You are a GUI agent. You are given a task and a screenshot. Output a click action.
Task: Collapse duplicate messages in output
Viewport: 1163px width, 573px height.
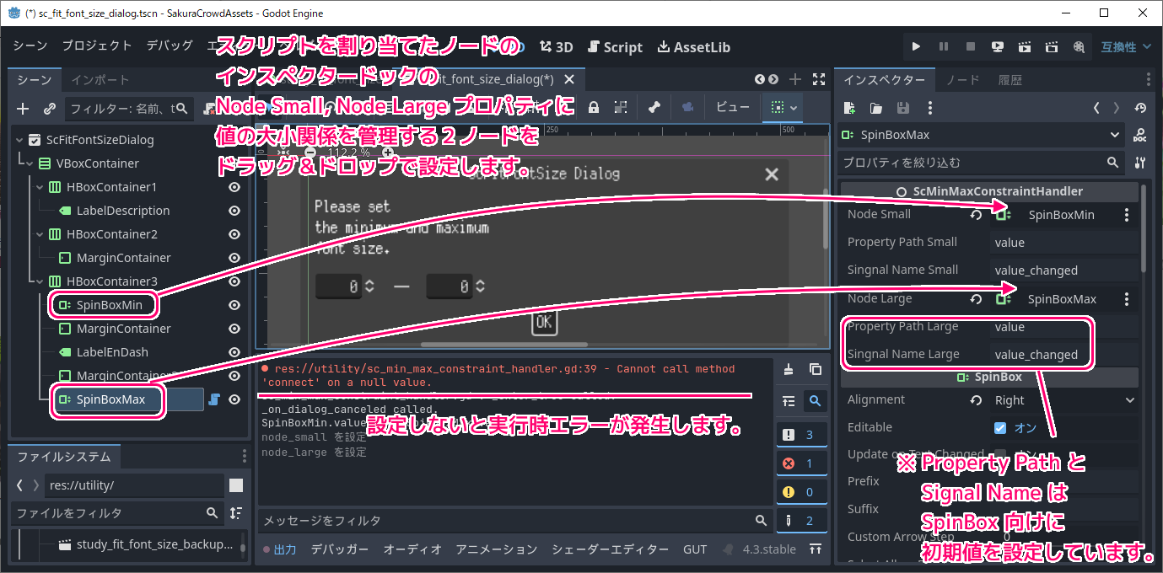coord(789,401)
